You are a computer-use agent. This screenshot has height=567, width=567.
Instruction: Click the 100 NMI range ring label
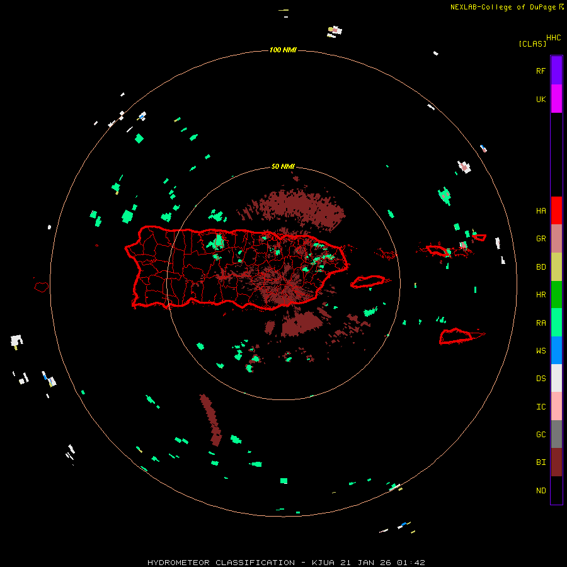283,50
